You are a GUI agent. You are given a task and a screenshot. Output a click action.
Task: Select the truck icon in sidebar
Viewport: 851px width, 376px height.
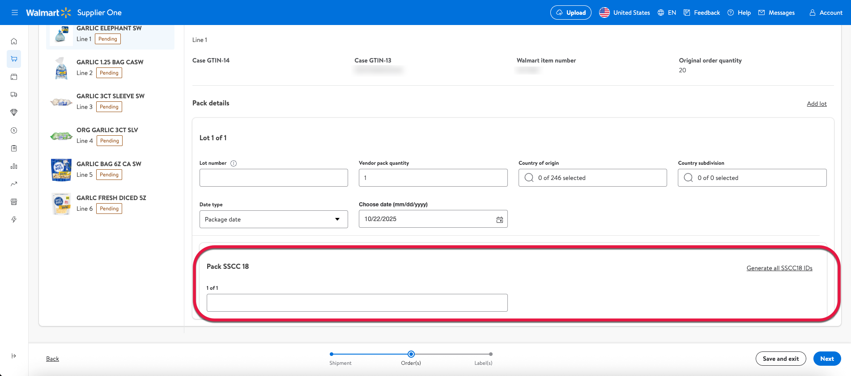coord(14,95)
